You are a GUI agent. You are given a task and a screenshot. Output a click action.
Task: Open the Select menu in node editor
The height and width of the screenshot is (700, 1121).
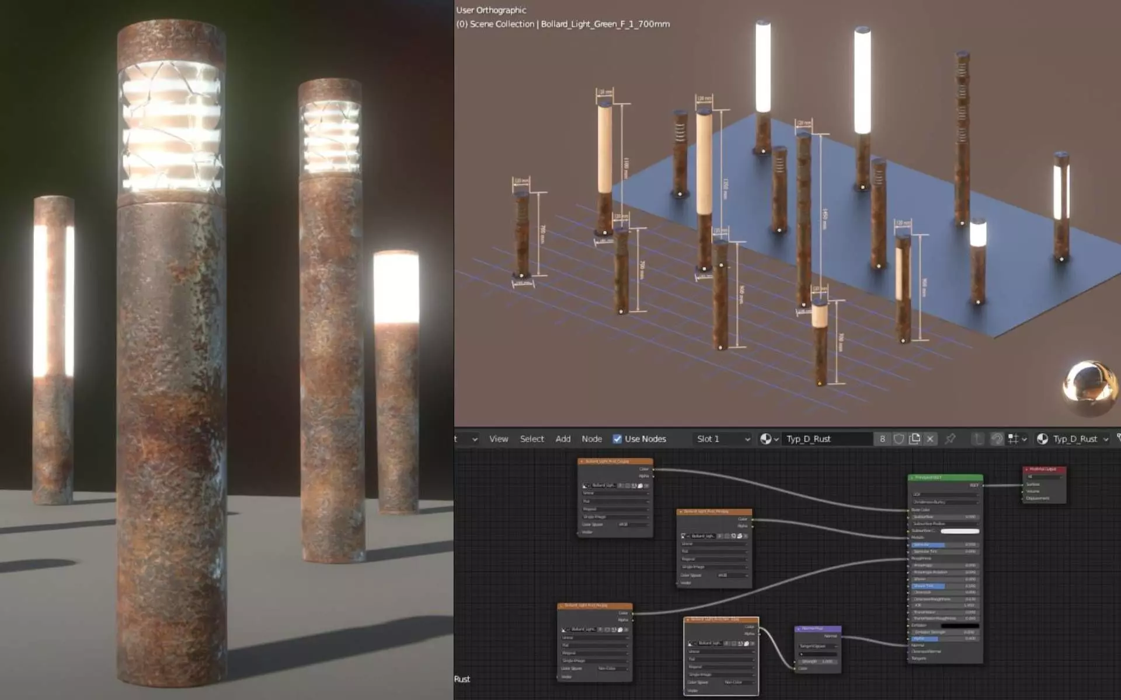pos(531,439)
